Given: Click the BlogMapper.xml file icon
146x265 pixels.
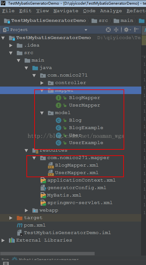Looking at the screenshot, I should pyautogui.click(x=50, y=165).
